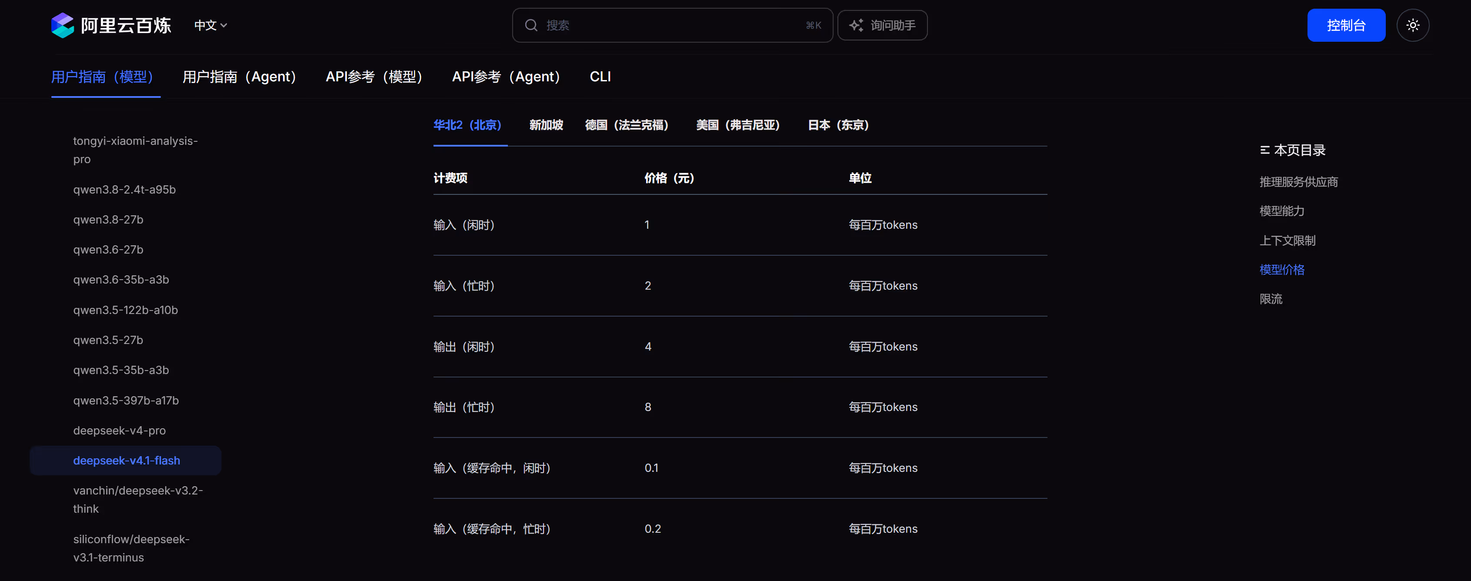Image resolution: width=1471 pixels, height=581 pixels.
Task: Open the CLI tab
Action: tap(600, 77)
